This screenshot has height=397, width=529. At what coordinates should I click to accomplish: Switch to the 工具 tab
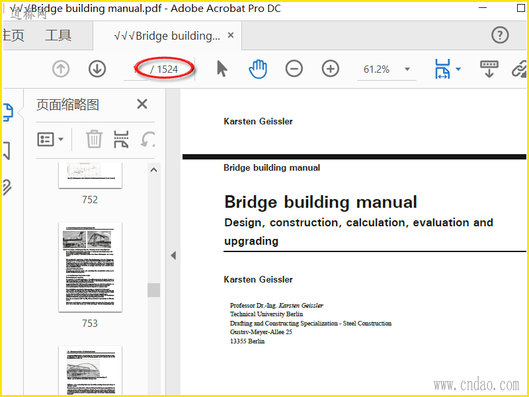58,35
